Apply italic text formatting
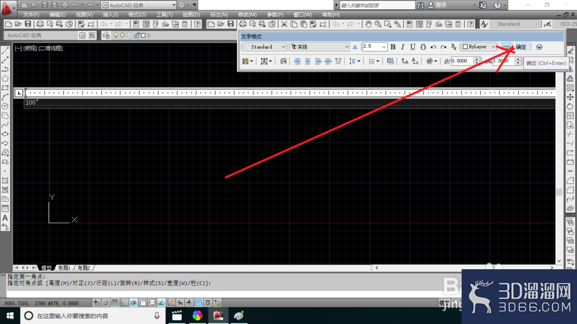Image resolution: width=577 pixels, height=324 pixels. 403,47
